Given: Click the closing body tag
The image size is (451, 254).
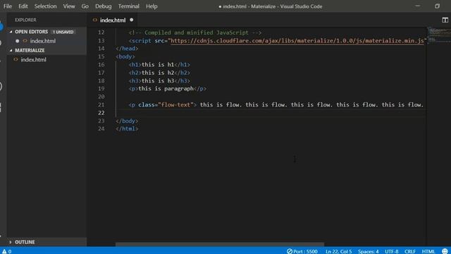Looking at the screenshot, I should 127,121.
